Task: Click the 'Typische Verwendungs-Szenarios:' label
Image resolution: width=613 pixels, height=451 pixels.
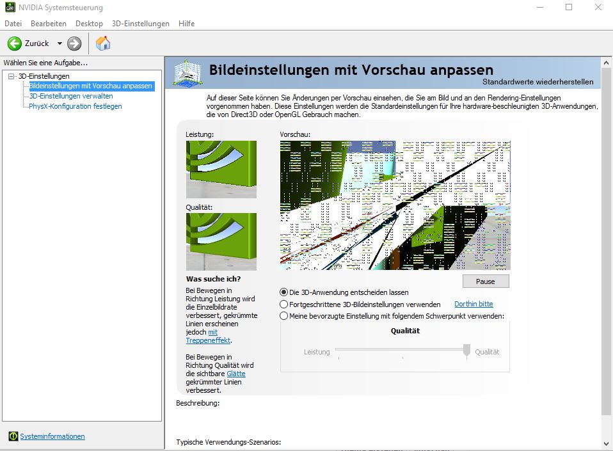Action: point(228,442)
